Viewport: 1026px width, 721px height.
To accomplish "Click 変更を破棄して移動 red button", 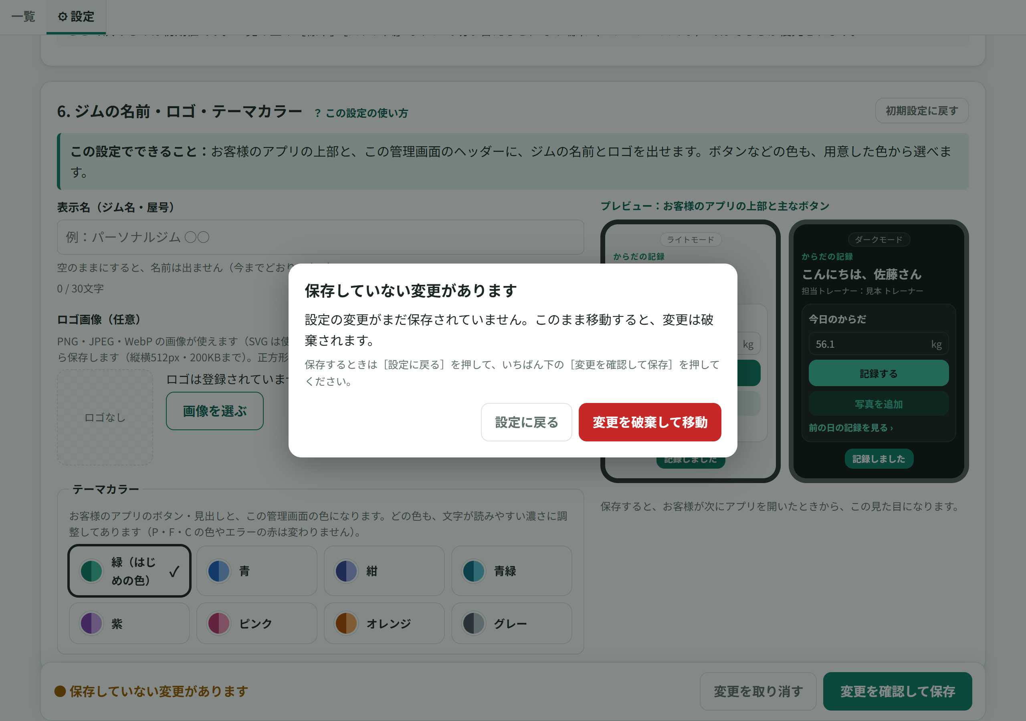I will point(650,422).
